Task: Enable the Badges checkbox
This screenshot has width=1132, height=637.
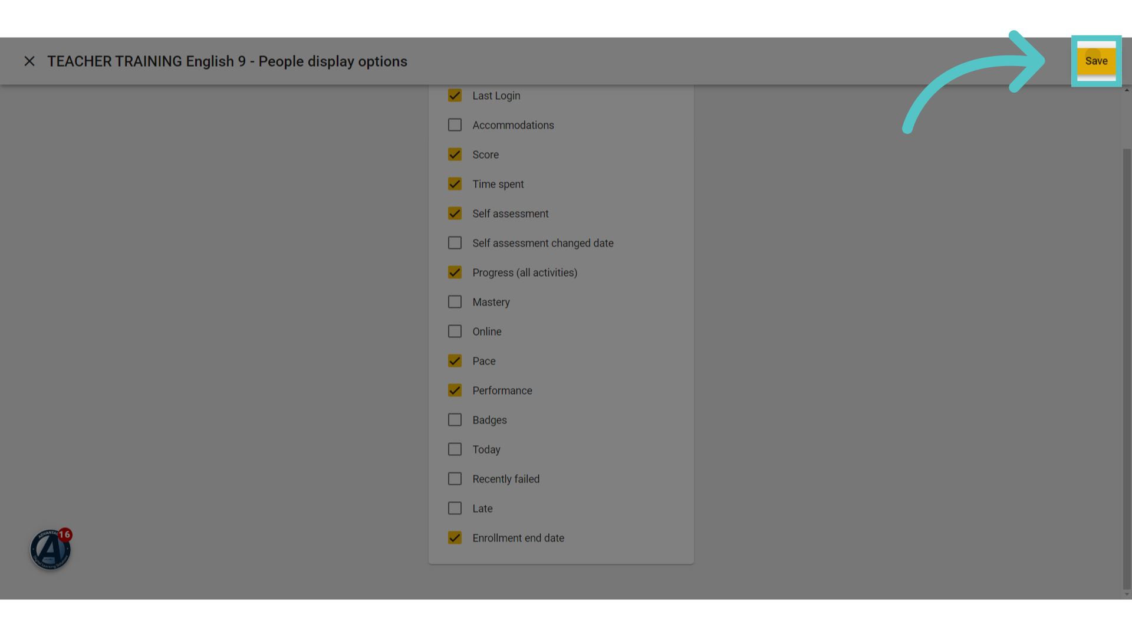Action: (455, 420)
